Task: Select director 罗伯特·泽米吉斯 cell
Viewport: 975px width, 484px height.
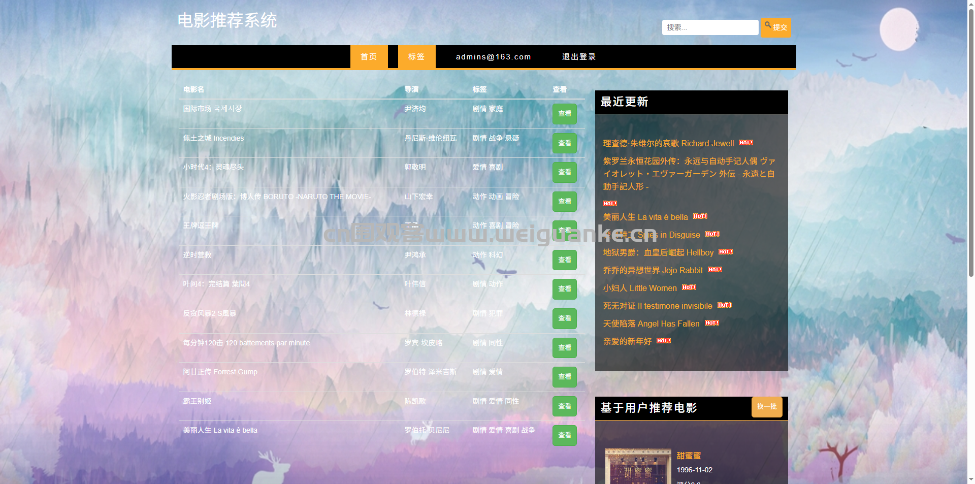Action: click(431, 372)
